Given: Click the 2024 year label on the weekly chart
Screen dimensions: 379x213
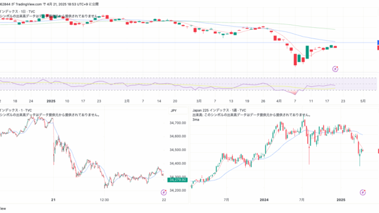Looking at the screenshot, I should (264, 200).
